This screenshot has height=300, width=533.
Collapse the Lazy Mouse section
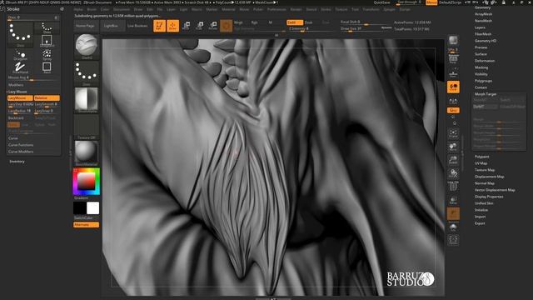[x=17, y=92]
